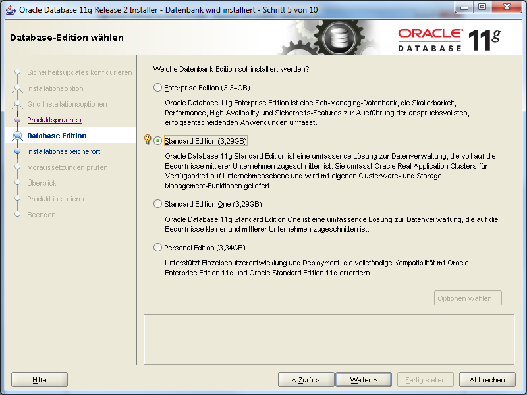
Task: Click the Java icon in title bar
Action: 11,10
